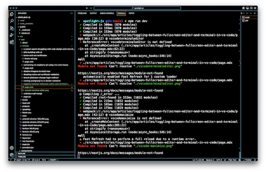The width and height of the screenshot is (266, 172).
Task: Open vscode-terminal-editor.png in the explorer
Action: pos(45,90)
